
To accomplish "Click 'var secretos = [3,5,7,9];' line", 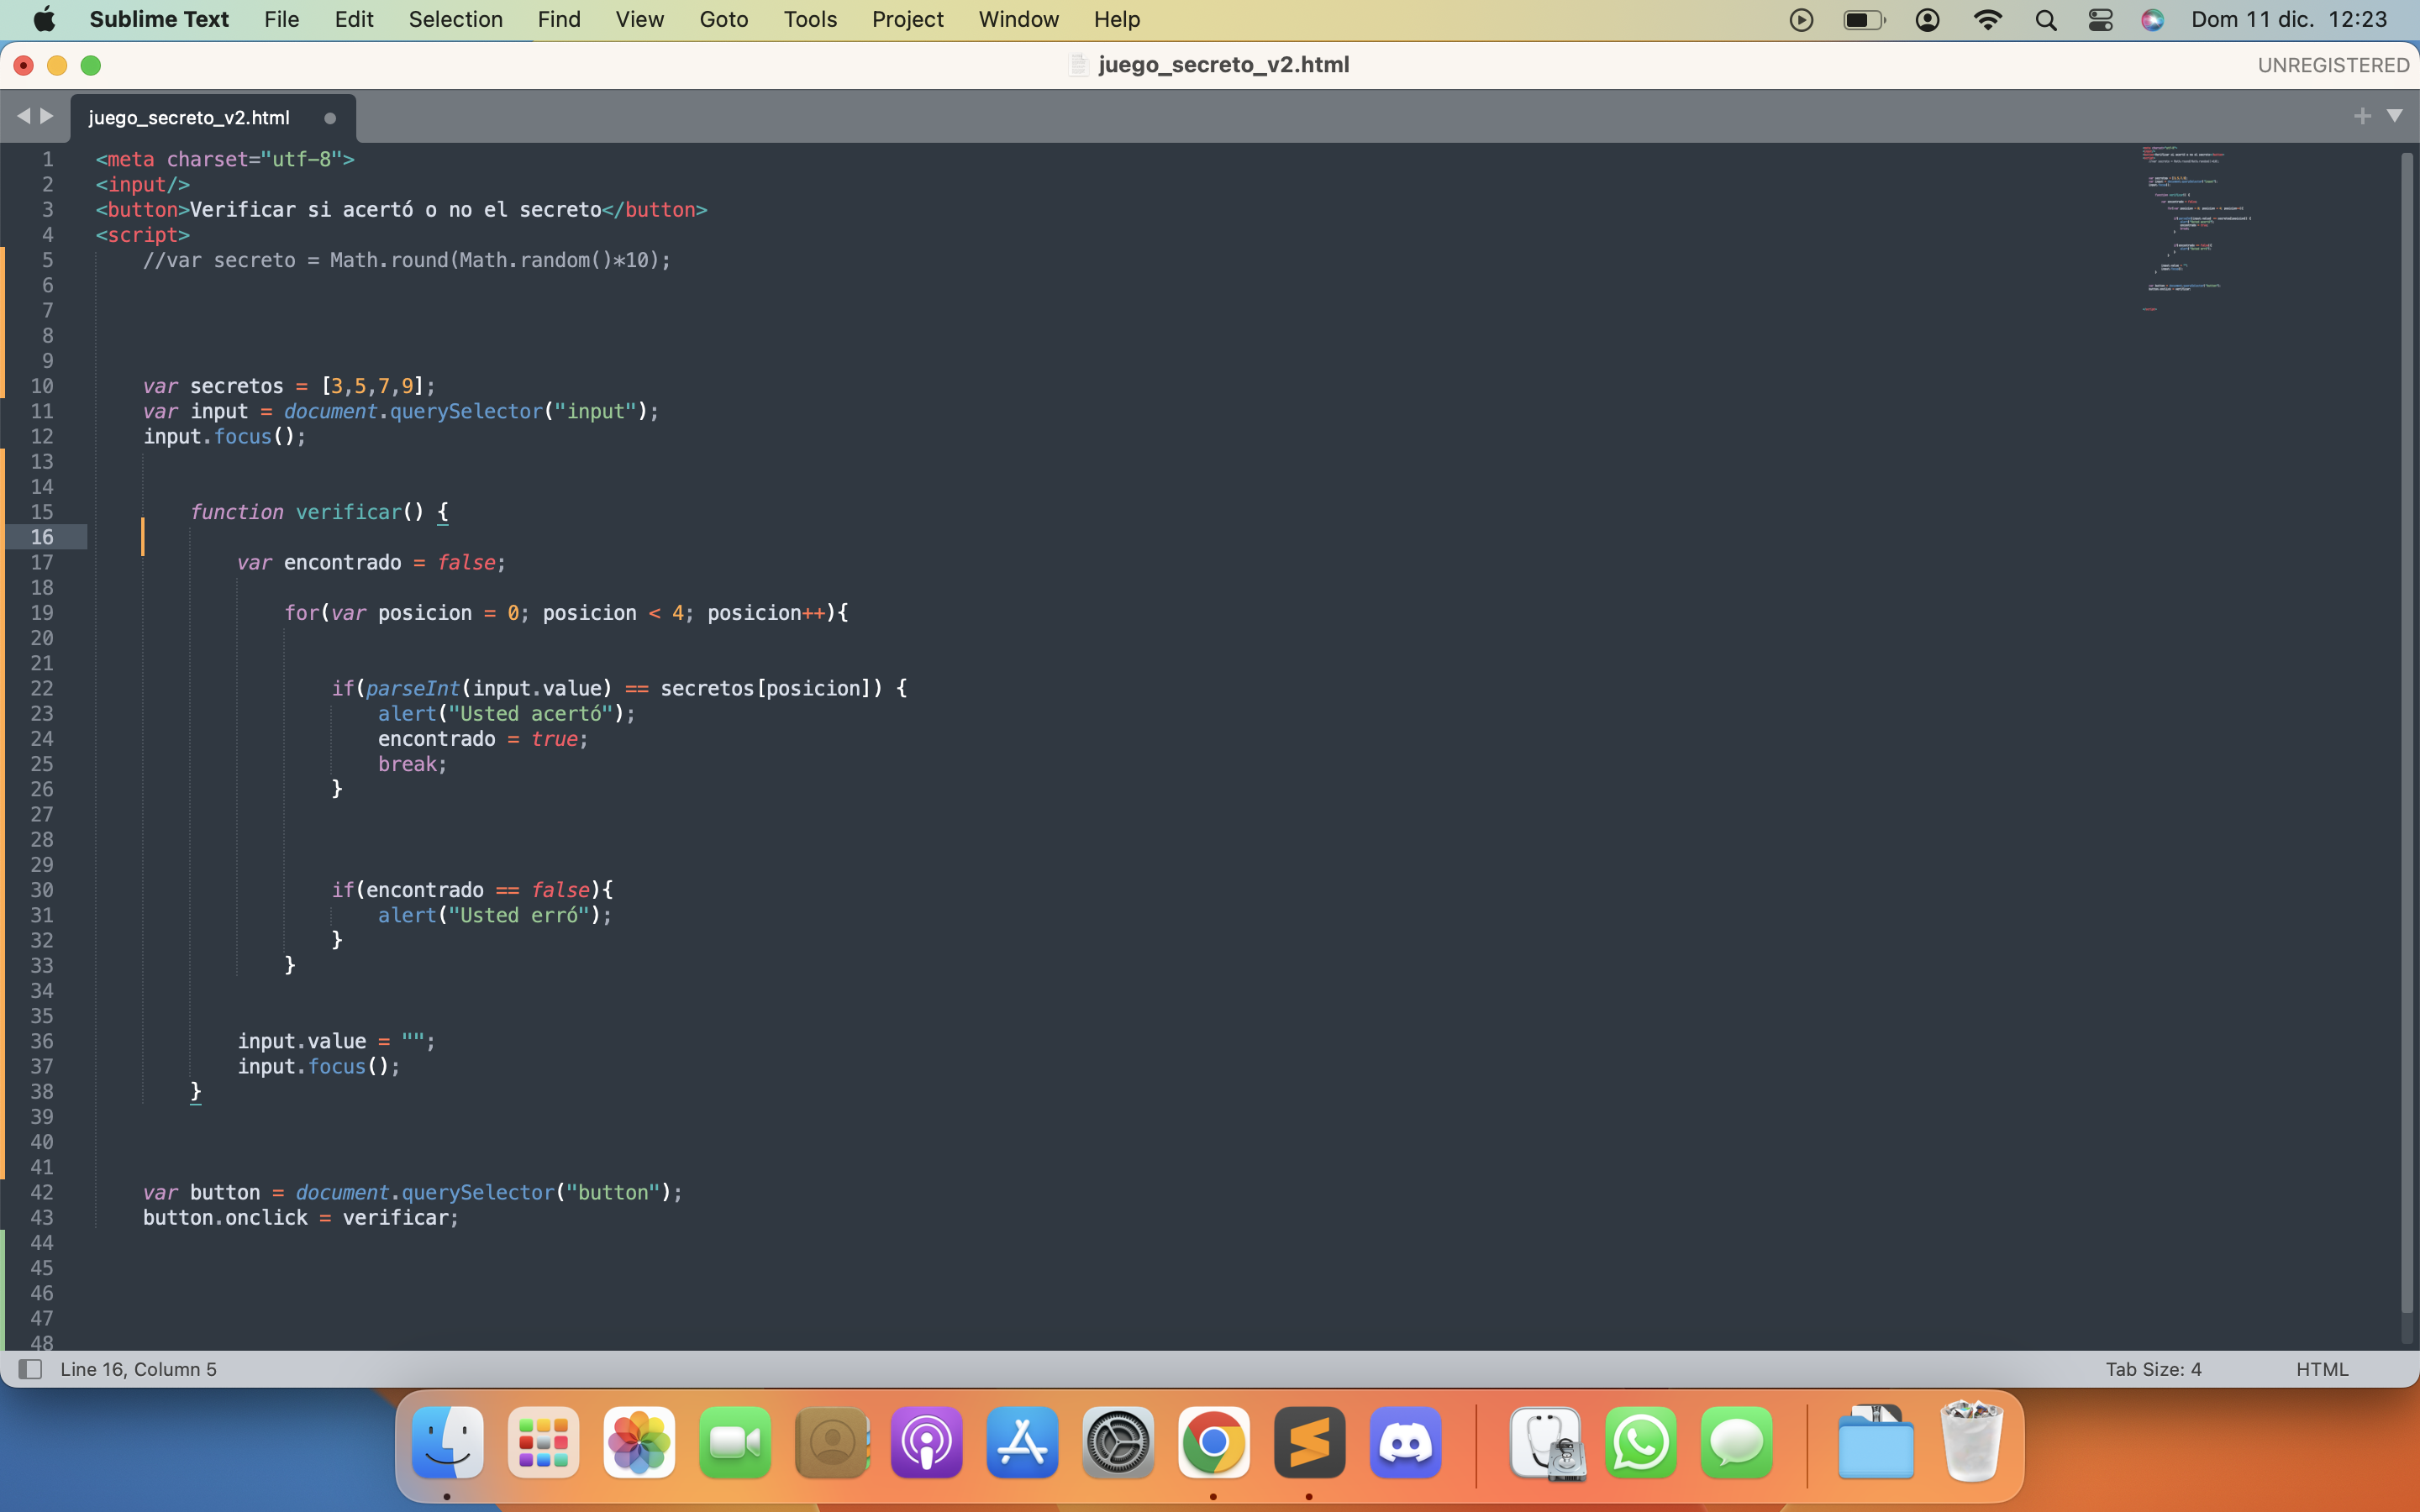I will pos(289,386).
